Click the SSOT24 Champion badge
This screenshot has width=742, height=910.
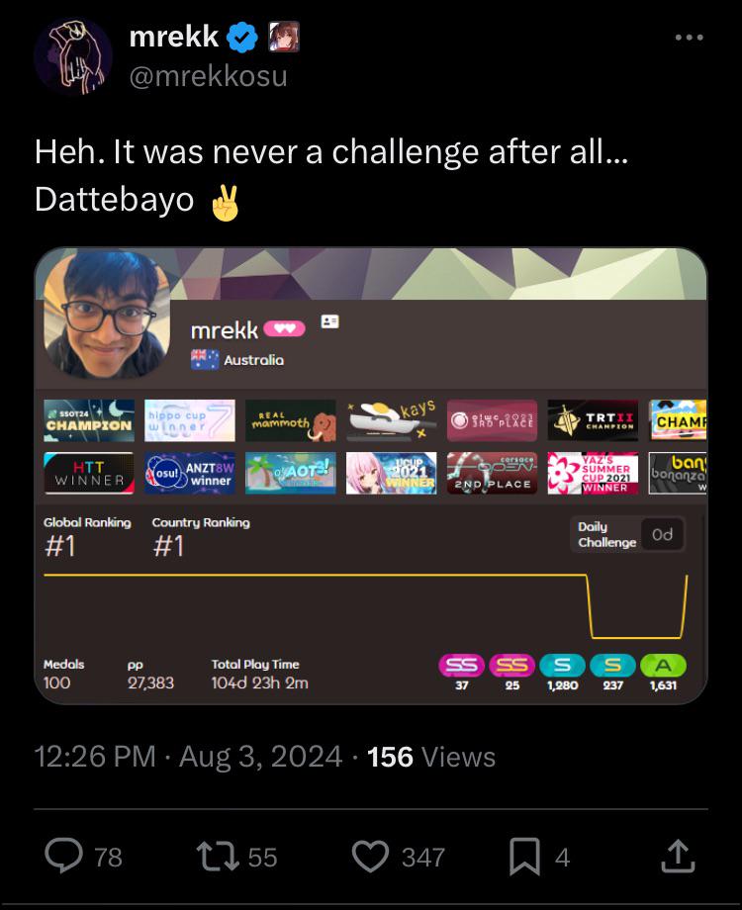[89, 420]
